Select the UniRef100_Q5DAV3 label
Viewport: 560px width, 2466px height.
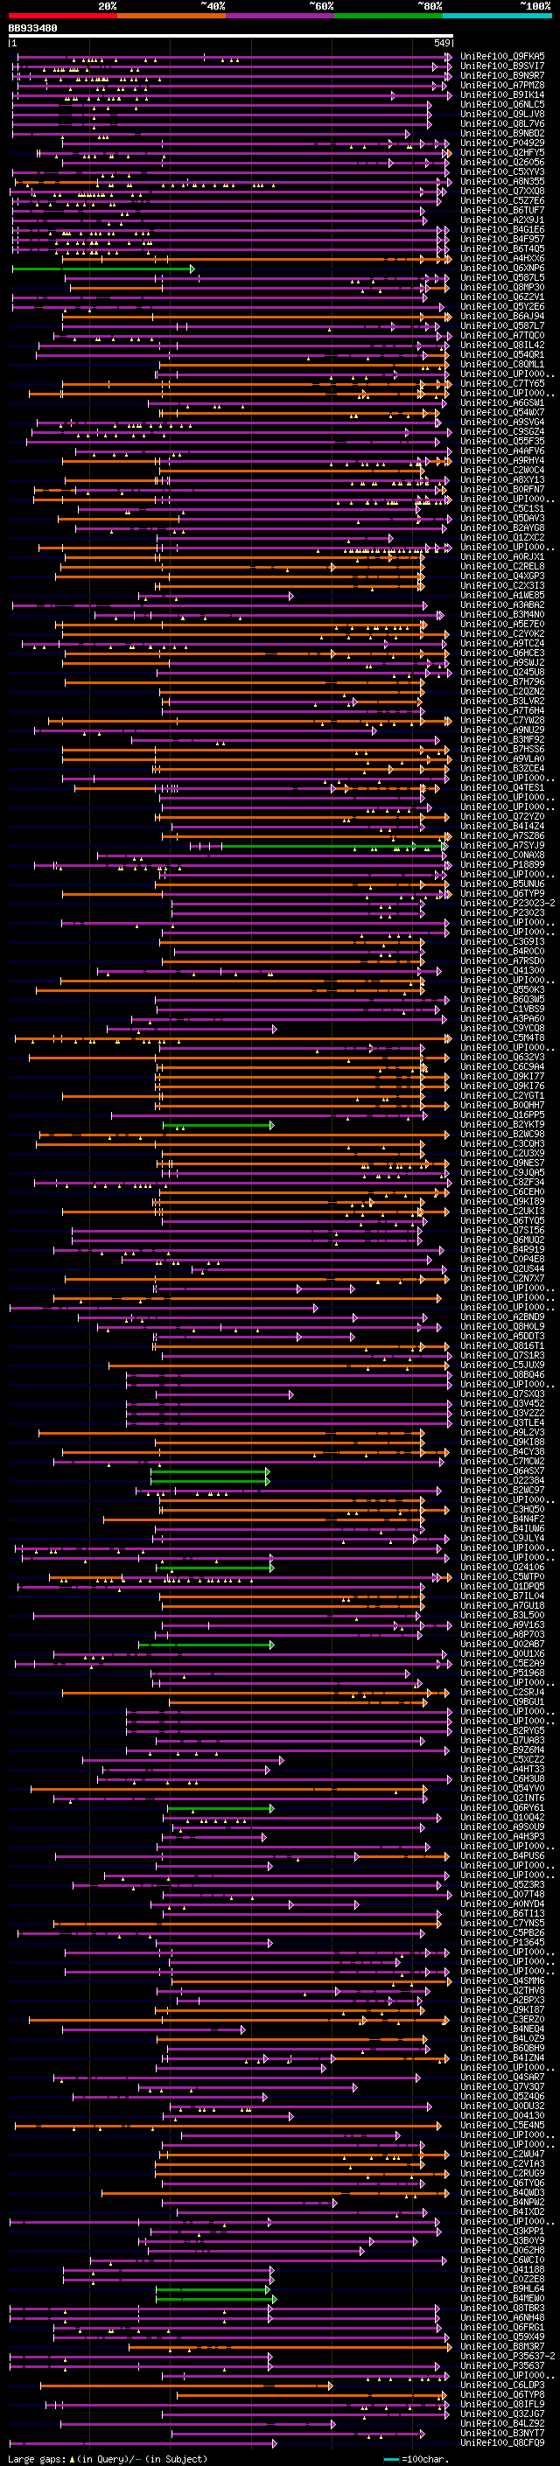coord(502,519)
